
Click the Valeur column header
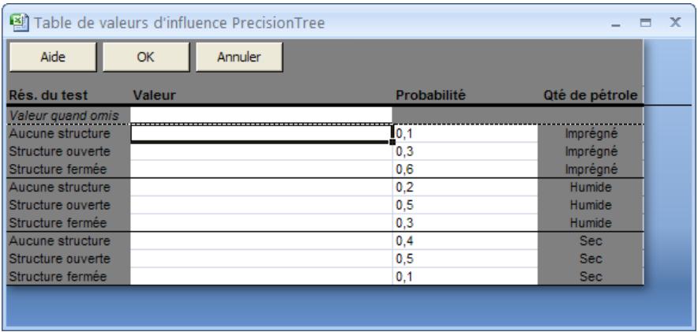(155, 95)
